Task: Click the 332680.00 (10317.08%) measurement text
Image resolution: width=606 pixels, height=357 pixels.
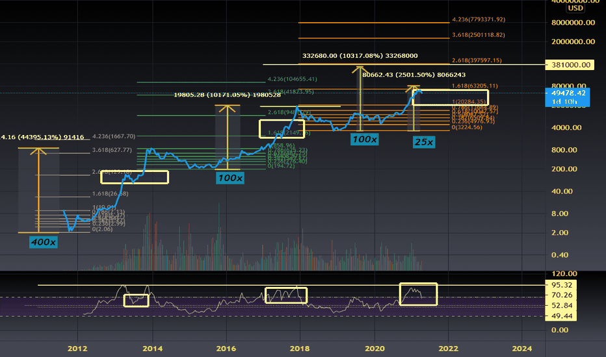Action: [360, 56]
